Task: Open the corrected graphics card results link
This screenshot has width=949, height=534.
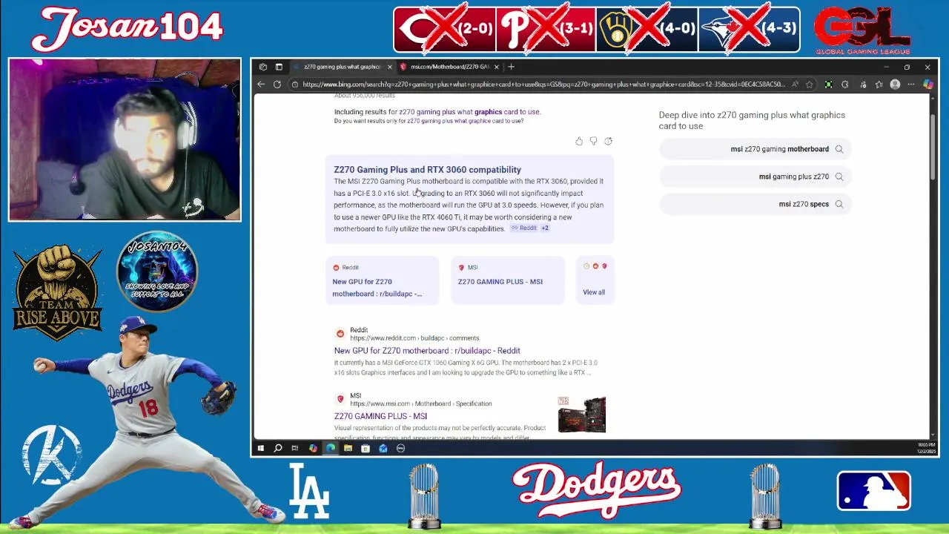Action: click(469, 112)
